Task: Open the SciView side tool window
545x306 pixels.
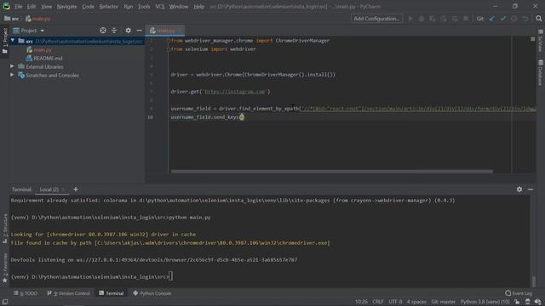Action: point(541,41)
